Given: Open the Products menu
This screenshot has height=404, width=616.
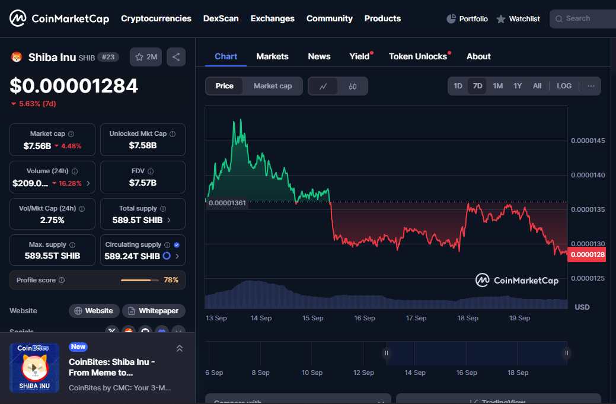Looking at the screenshot, I should (382, 18).
